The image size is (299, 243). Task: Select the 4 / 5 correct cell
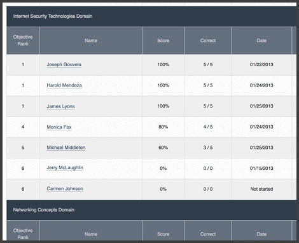(x=208, y=127)
